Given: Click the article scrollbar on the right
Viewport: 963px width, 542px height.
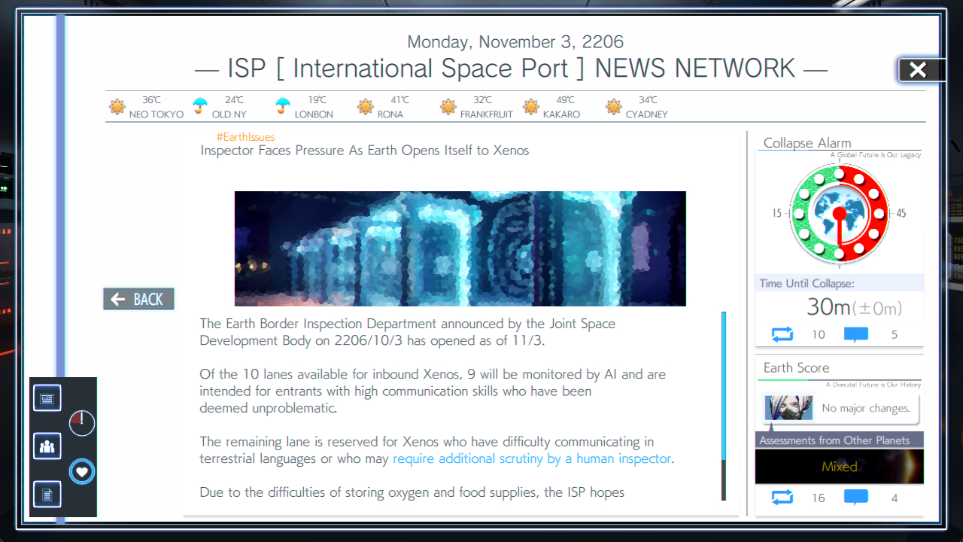Looking at the screenshot, I should click(724, 405).
